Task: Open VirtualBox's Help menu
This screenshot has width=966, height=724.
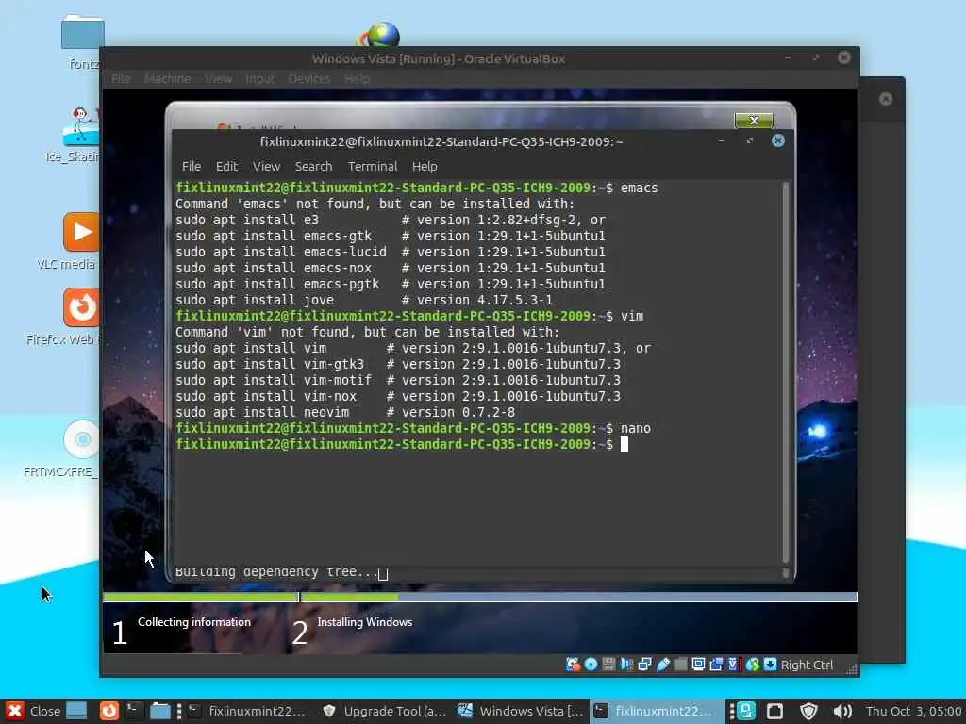Action: (x=357, y=79)
